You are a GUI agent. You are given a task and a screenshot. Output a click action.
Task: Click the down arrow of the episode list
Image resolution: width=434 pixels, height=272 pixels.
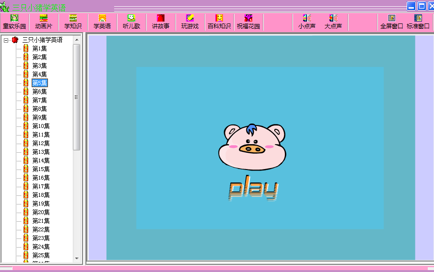point(77,259)
